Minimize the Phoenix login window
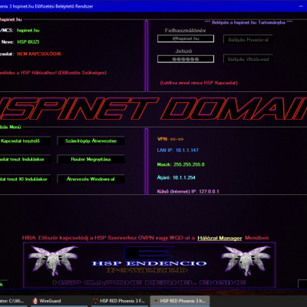This screenshot has width=307, height=307. [301, 6]
